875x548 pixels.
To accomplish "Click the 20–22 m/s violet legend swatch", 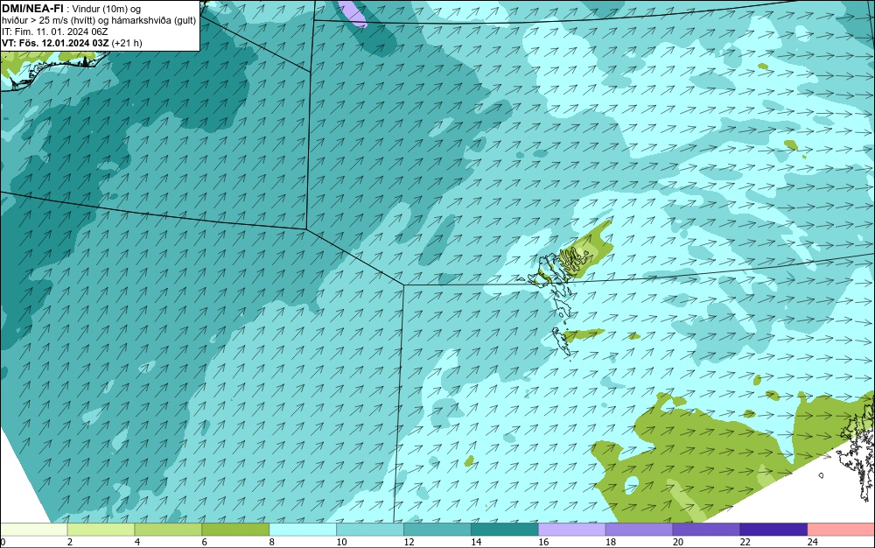I will 706,530.
